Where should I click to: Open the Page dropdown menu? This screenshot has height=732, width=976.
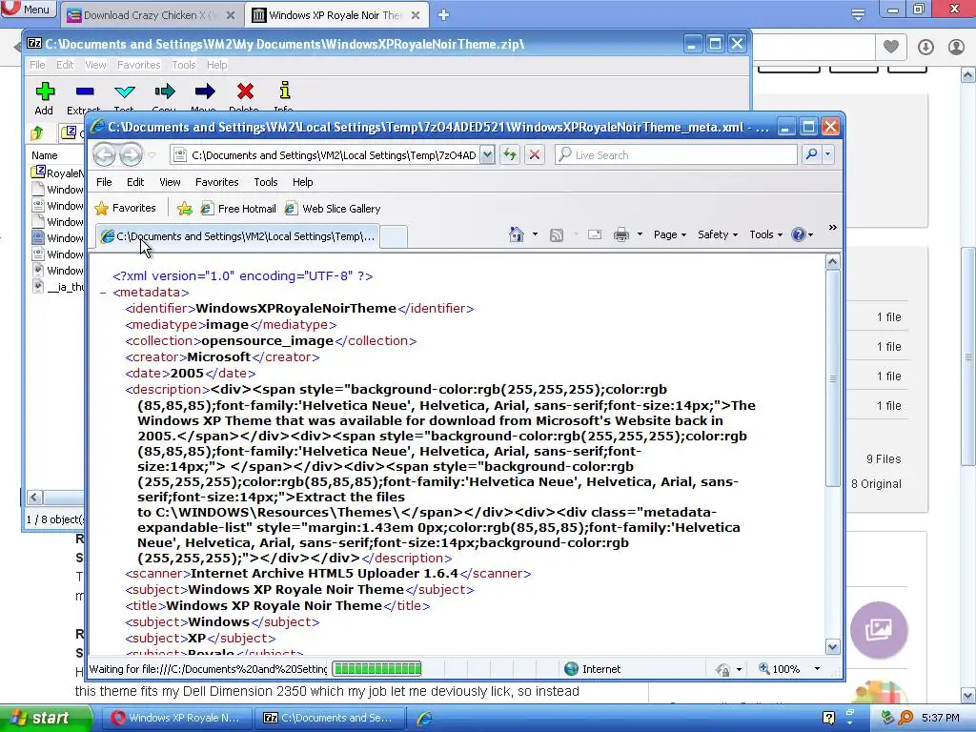point(670,234)
